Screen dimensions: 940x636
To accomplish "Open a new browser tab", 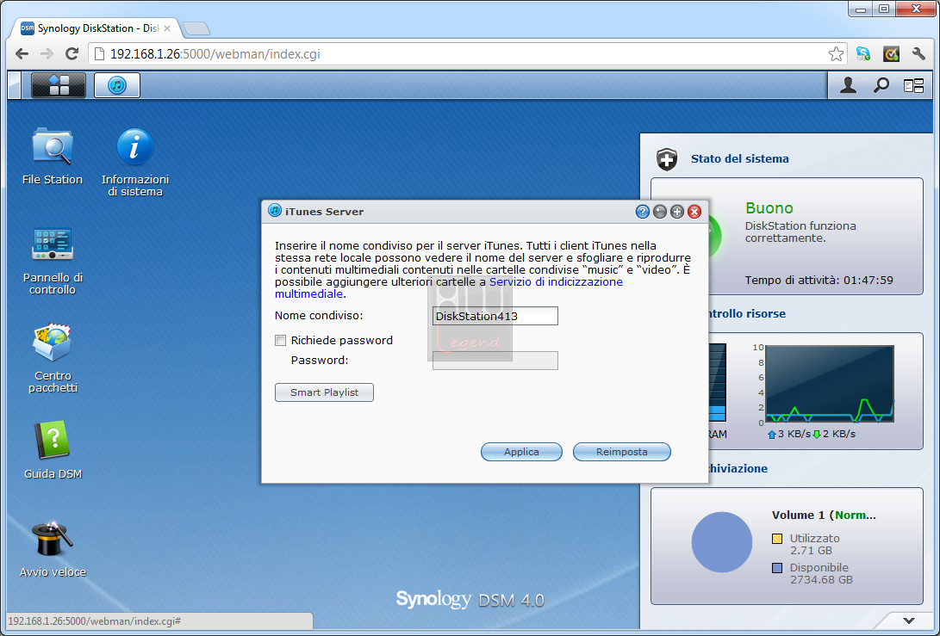I will click(x=196, y=28).
